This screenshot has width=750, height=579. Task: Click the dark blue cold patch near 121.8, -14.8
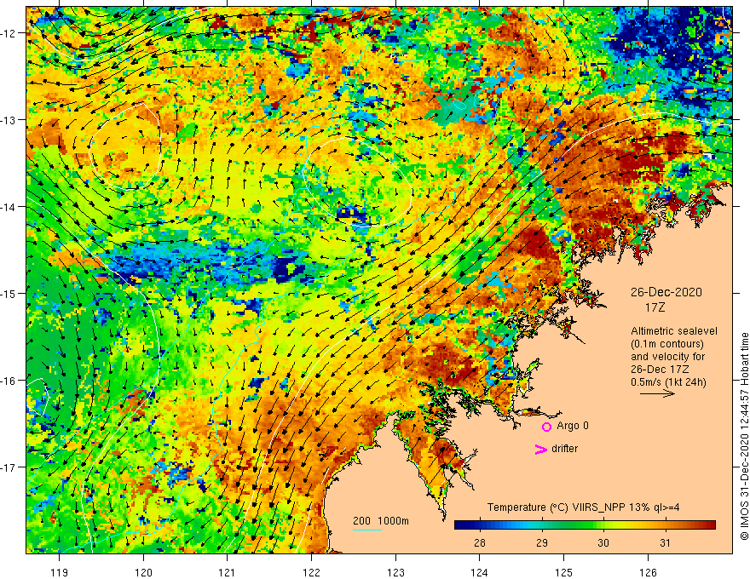point(288,270)
